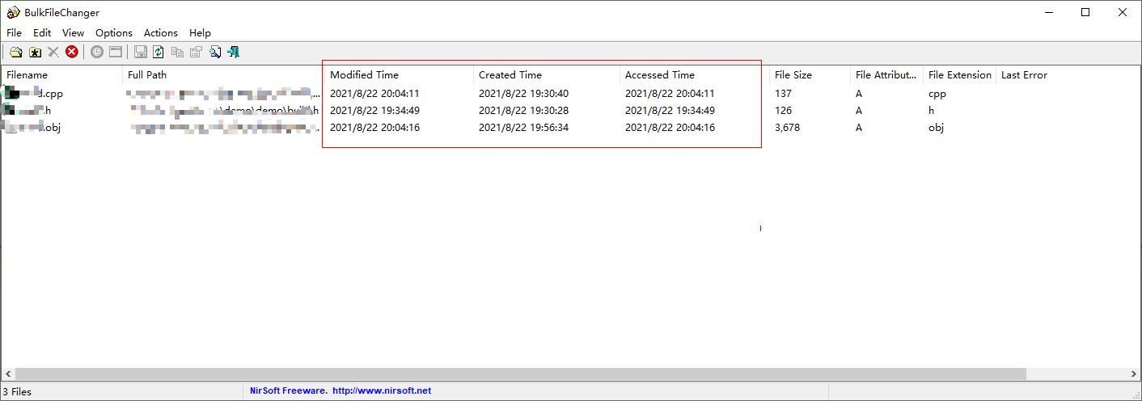The height and width of the screenshot is (401, 1142).
Task: Click the 3 Files status bar text
Action: [x=17, y=391]
